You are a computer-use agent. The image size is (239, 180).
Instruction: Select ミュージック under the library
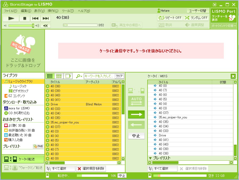click(x=18, y=86)
